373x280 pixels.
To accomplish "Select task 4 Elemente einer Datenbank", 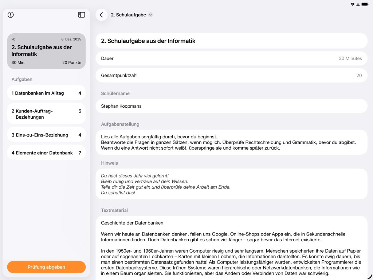I will pyautogui.click(x=46, y=153).
